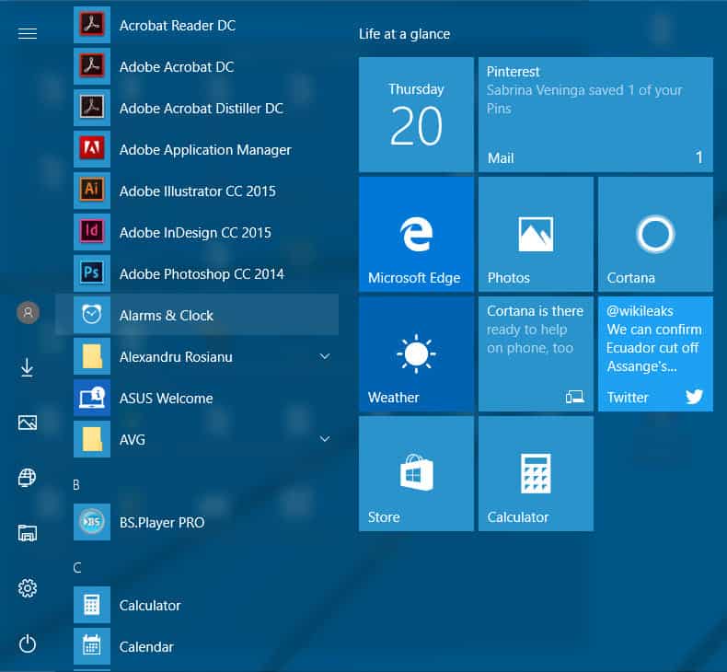Open the Microsoft Edge tile
This screenshot has width=727, height=672.
coord(416,234)
